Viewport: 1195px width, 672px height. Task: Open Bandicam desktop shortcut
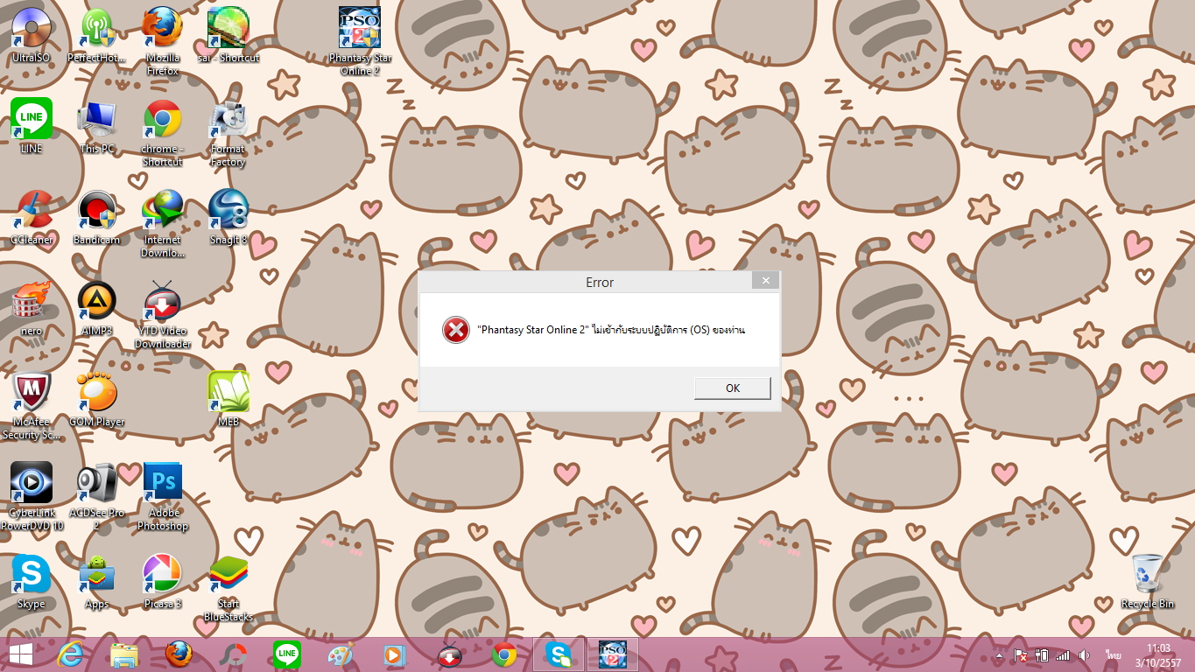pos(97,218)
